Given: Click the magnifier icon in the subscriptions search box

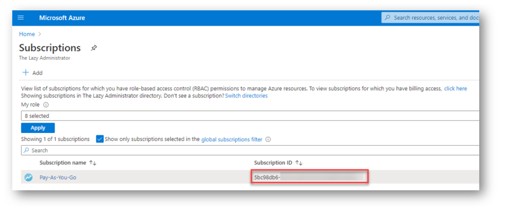Looking at the screenshot, I should (x=27, y=150).
